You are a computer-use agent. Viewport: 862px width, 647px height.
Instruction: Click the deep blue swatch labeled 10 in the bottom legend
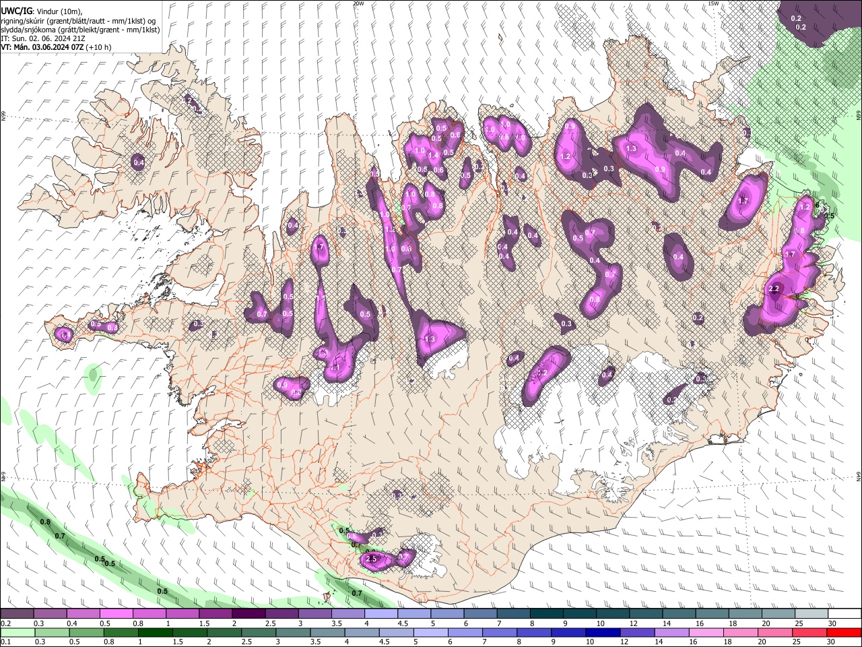pos(603,632)
